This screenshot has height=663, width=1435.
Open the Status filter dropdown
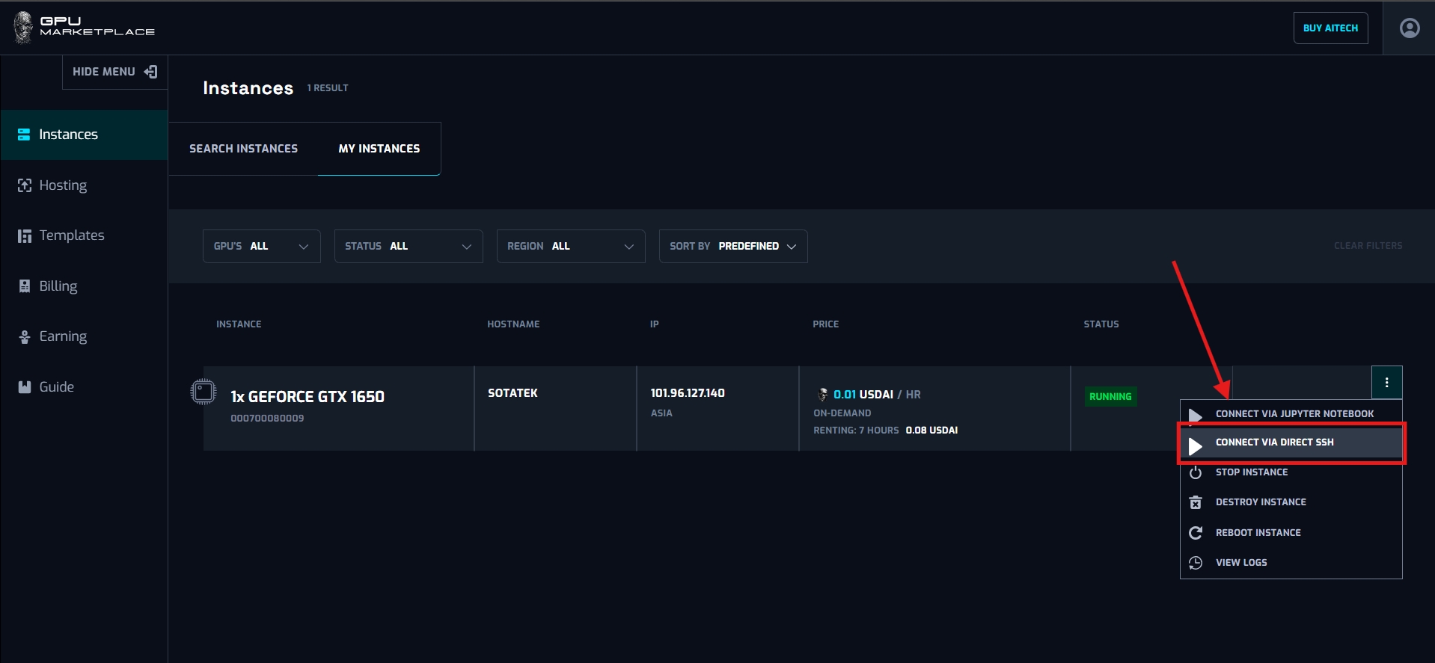coord(408,247)
